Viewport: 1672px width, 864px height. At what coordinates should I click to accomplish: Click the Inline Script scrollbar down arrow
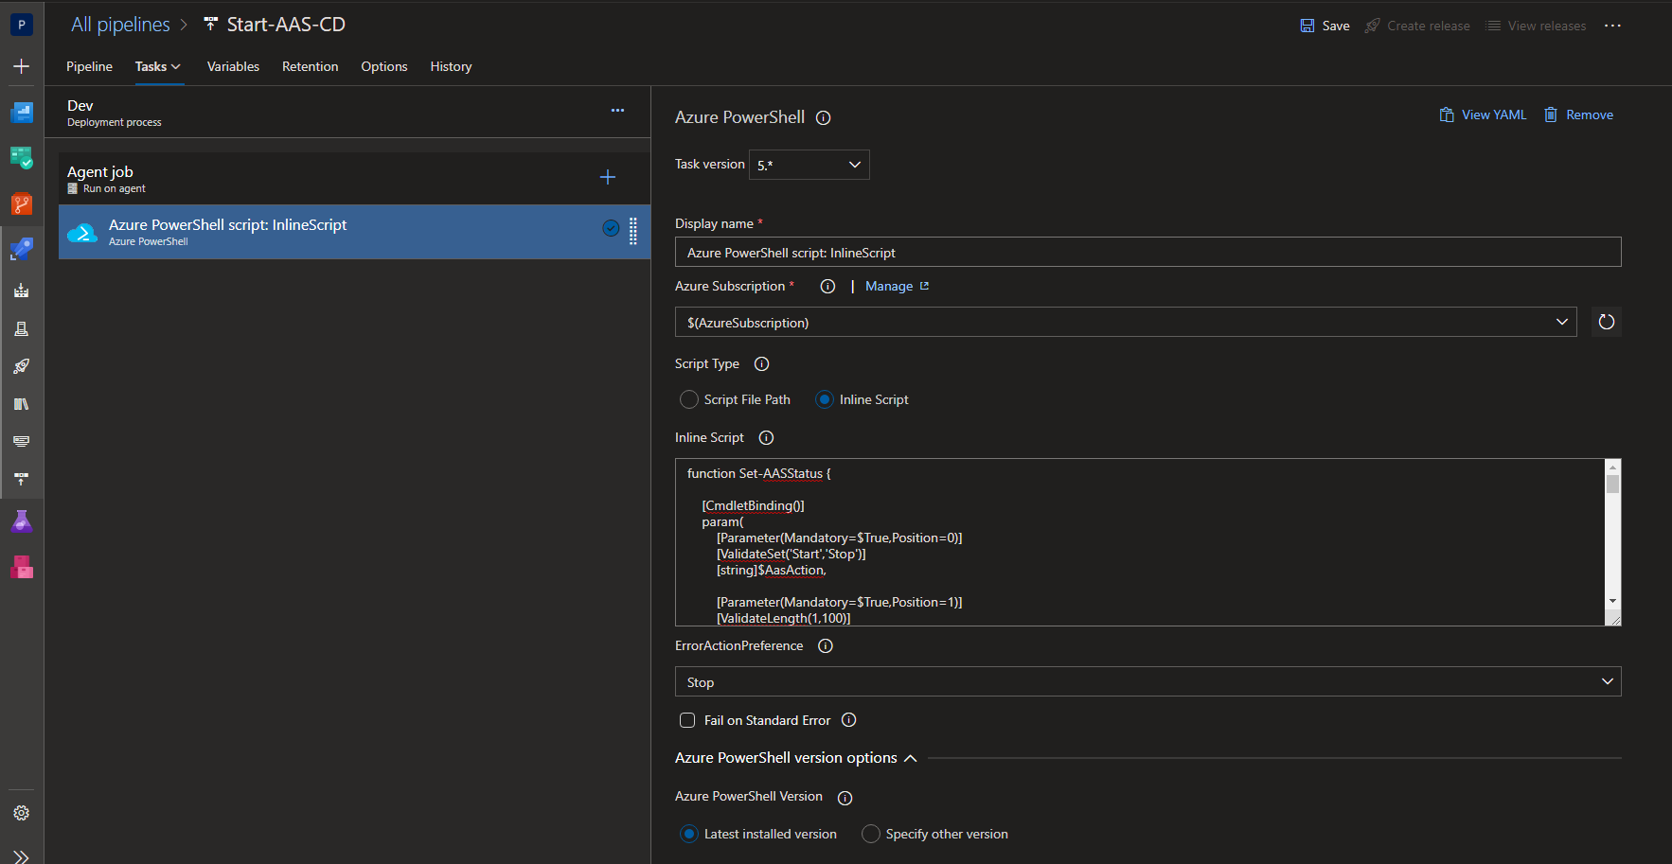(x=1612, y=601)
